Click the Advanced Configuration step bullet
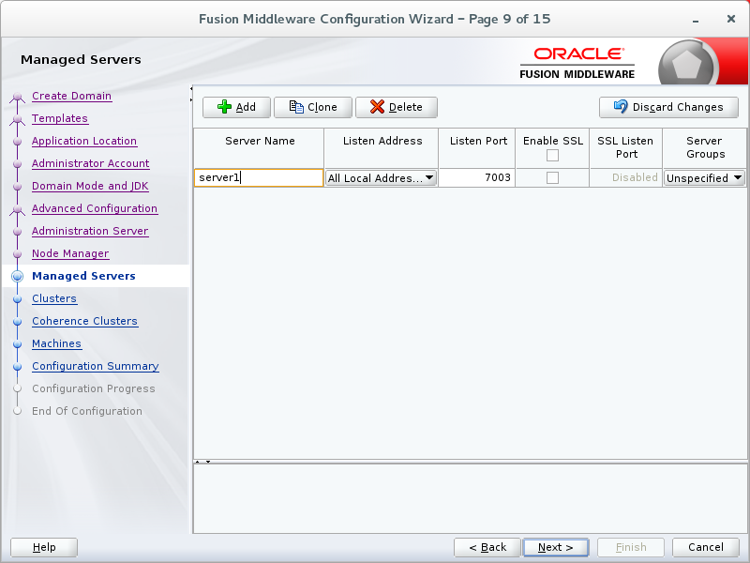The height and width of the screenshot is (563, 750). coord(18,209)
